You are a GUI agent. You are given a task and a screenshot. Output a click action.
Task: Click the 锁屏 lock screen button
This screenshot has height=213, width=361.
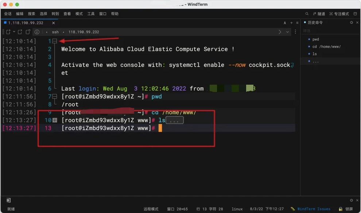pyautogui.click(x=346, y=209)
